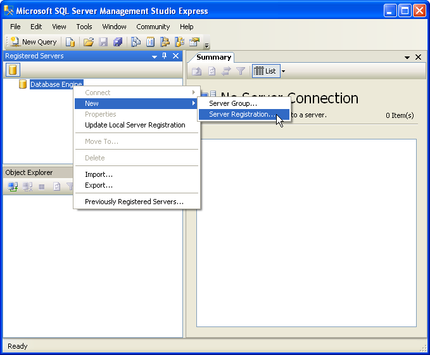Click the Filter funnel icon in Summary toolbar

pyautogui.click(x=241, y=72)
